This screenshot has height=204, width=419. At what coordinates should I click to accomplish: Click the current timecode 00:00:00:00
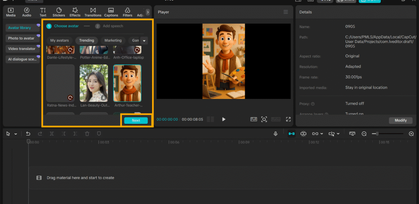tap(167, 119)
